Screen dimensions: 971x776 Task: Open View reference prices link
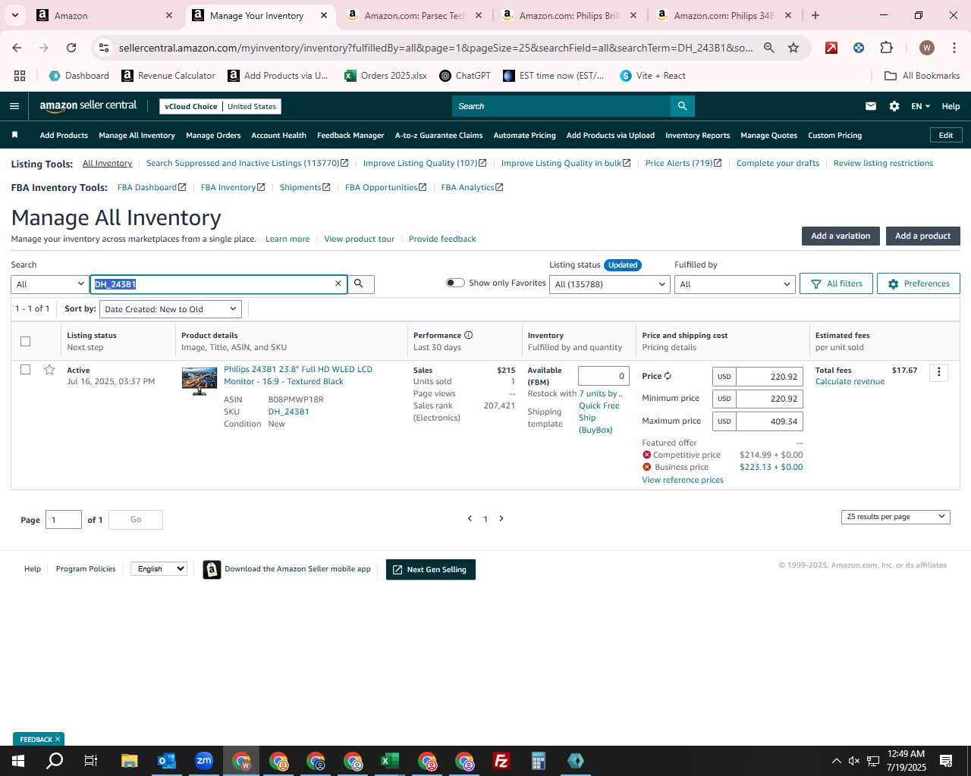click(x=683, y=480)
